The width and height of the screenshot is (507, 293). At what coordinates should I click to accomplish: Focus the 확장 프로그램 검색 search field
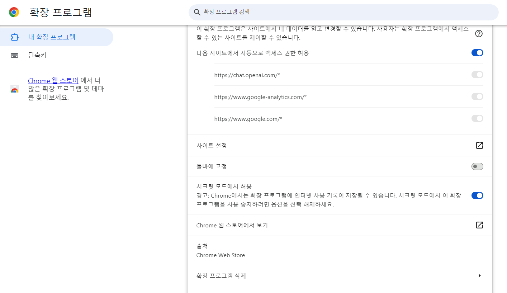[x=343, y=12]
